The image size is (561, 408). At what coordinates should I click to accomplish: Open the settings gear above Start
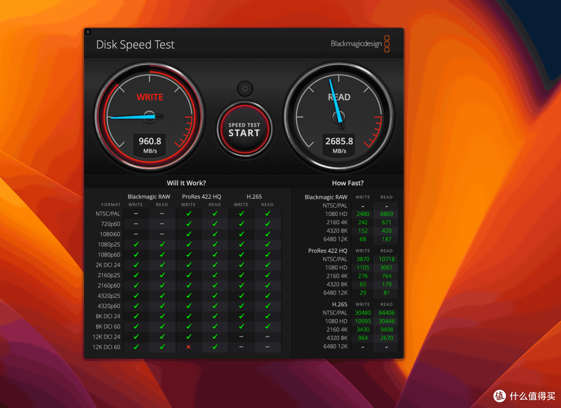tap(245, 89)
